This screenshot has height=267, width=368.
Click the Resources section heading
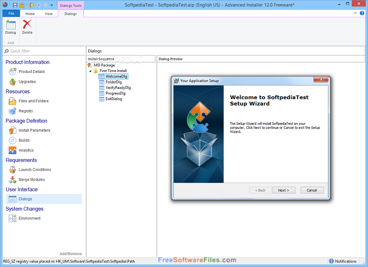(17, 91)
